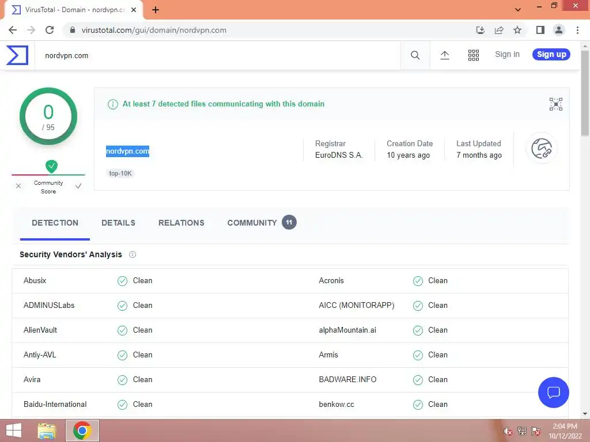Screen dimensions: 590x442
Task: Open the Chrome profile avatar
Action: [559, 30]
